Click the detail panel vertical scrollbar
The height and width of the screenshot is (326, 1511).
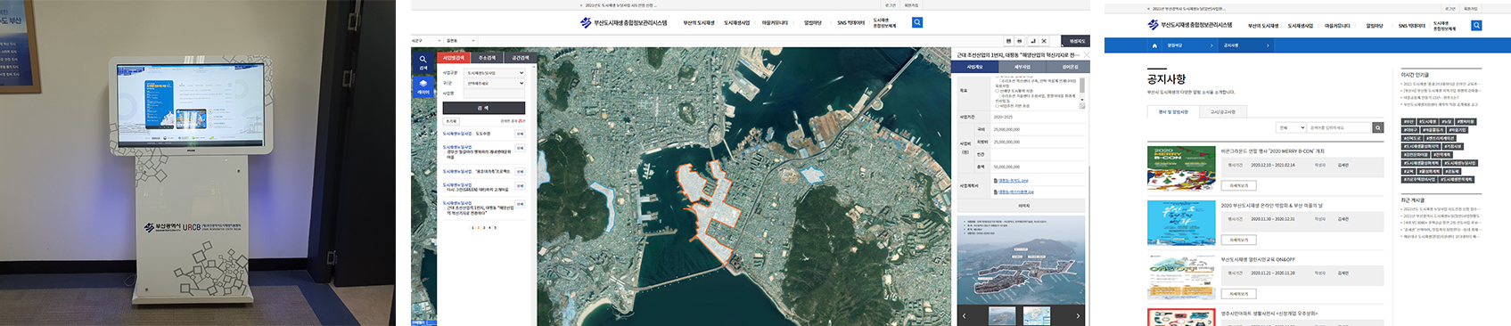tap(1082, 93)
